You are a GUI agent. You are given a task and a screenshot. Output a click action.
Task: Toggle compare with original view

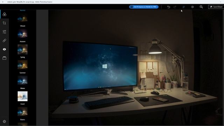pyautogui.click(x=192, y=7)
